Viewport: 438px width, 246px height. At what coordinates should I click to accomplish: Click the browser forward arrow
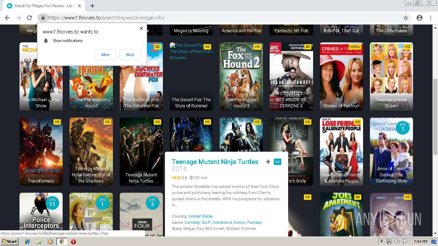18,18
